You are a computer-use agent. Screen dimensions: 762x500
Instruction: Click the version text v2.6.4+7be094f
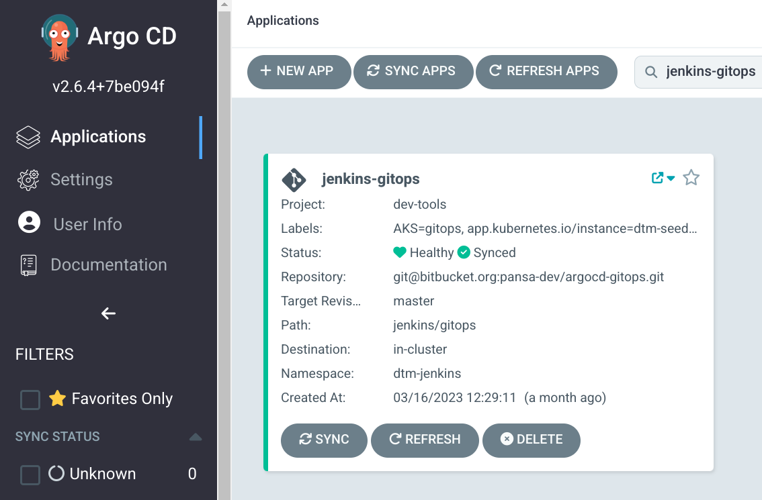[108, 87]
